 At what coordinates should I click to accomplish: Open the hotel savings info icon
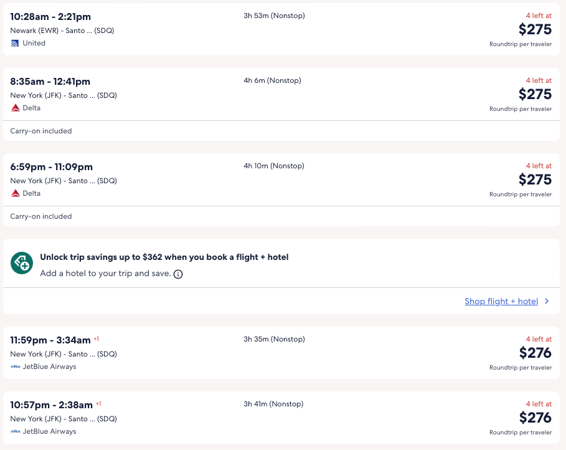point(178,274)
